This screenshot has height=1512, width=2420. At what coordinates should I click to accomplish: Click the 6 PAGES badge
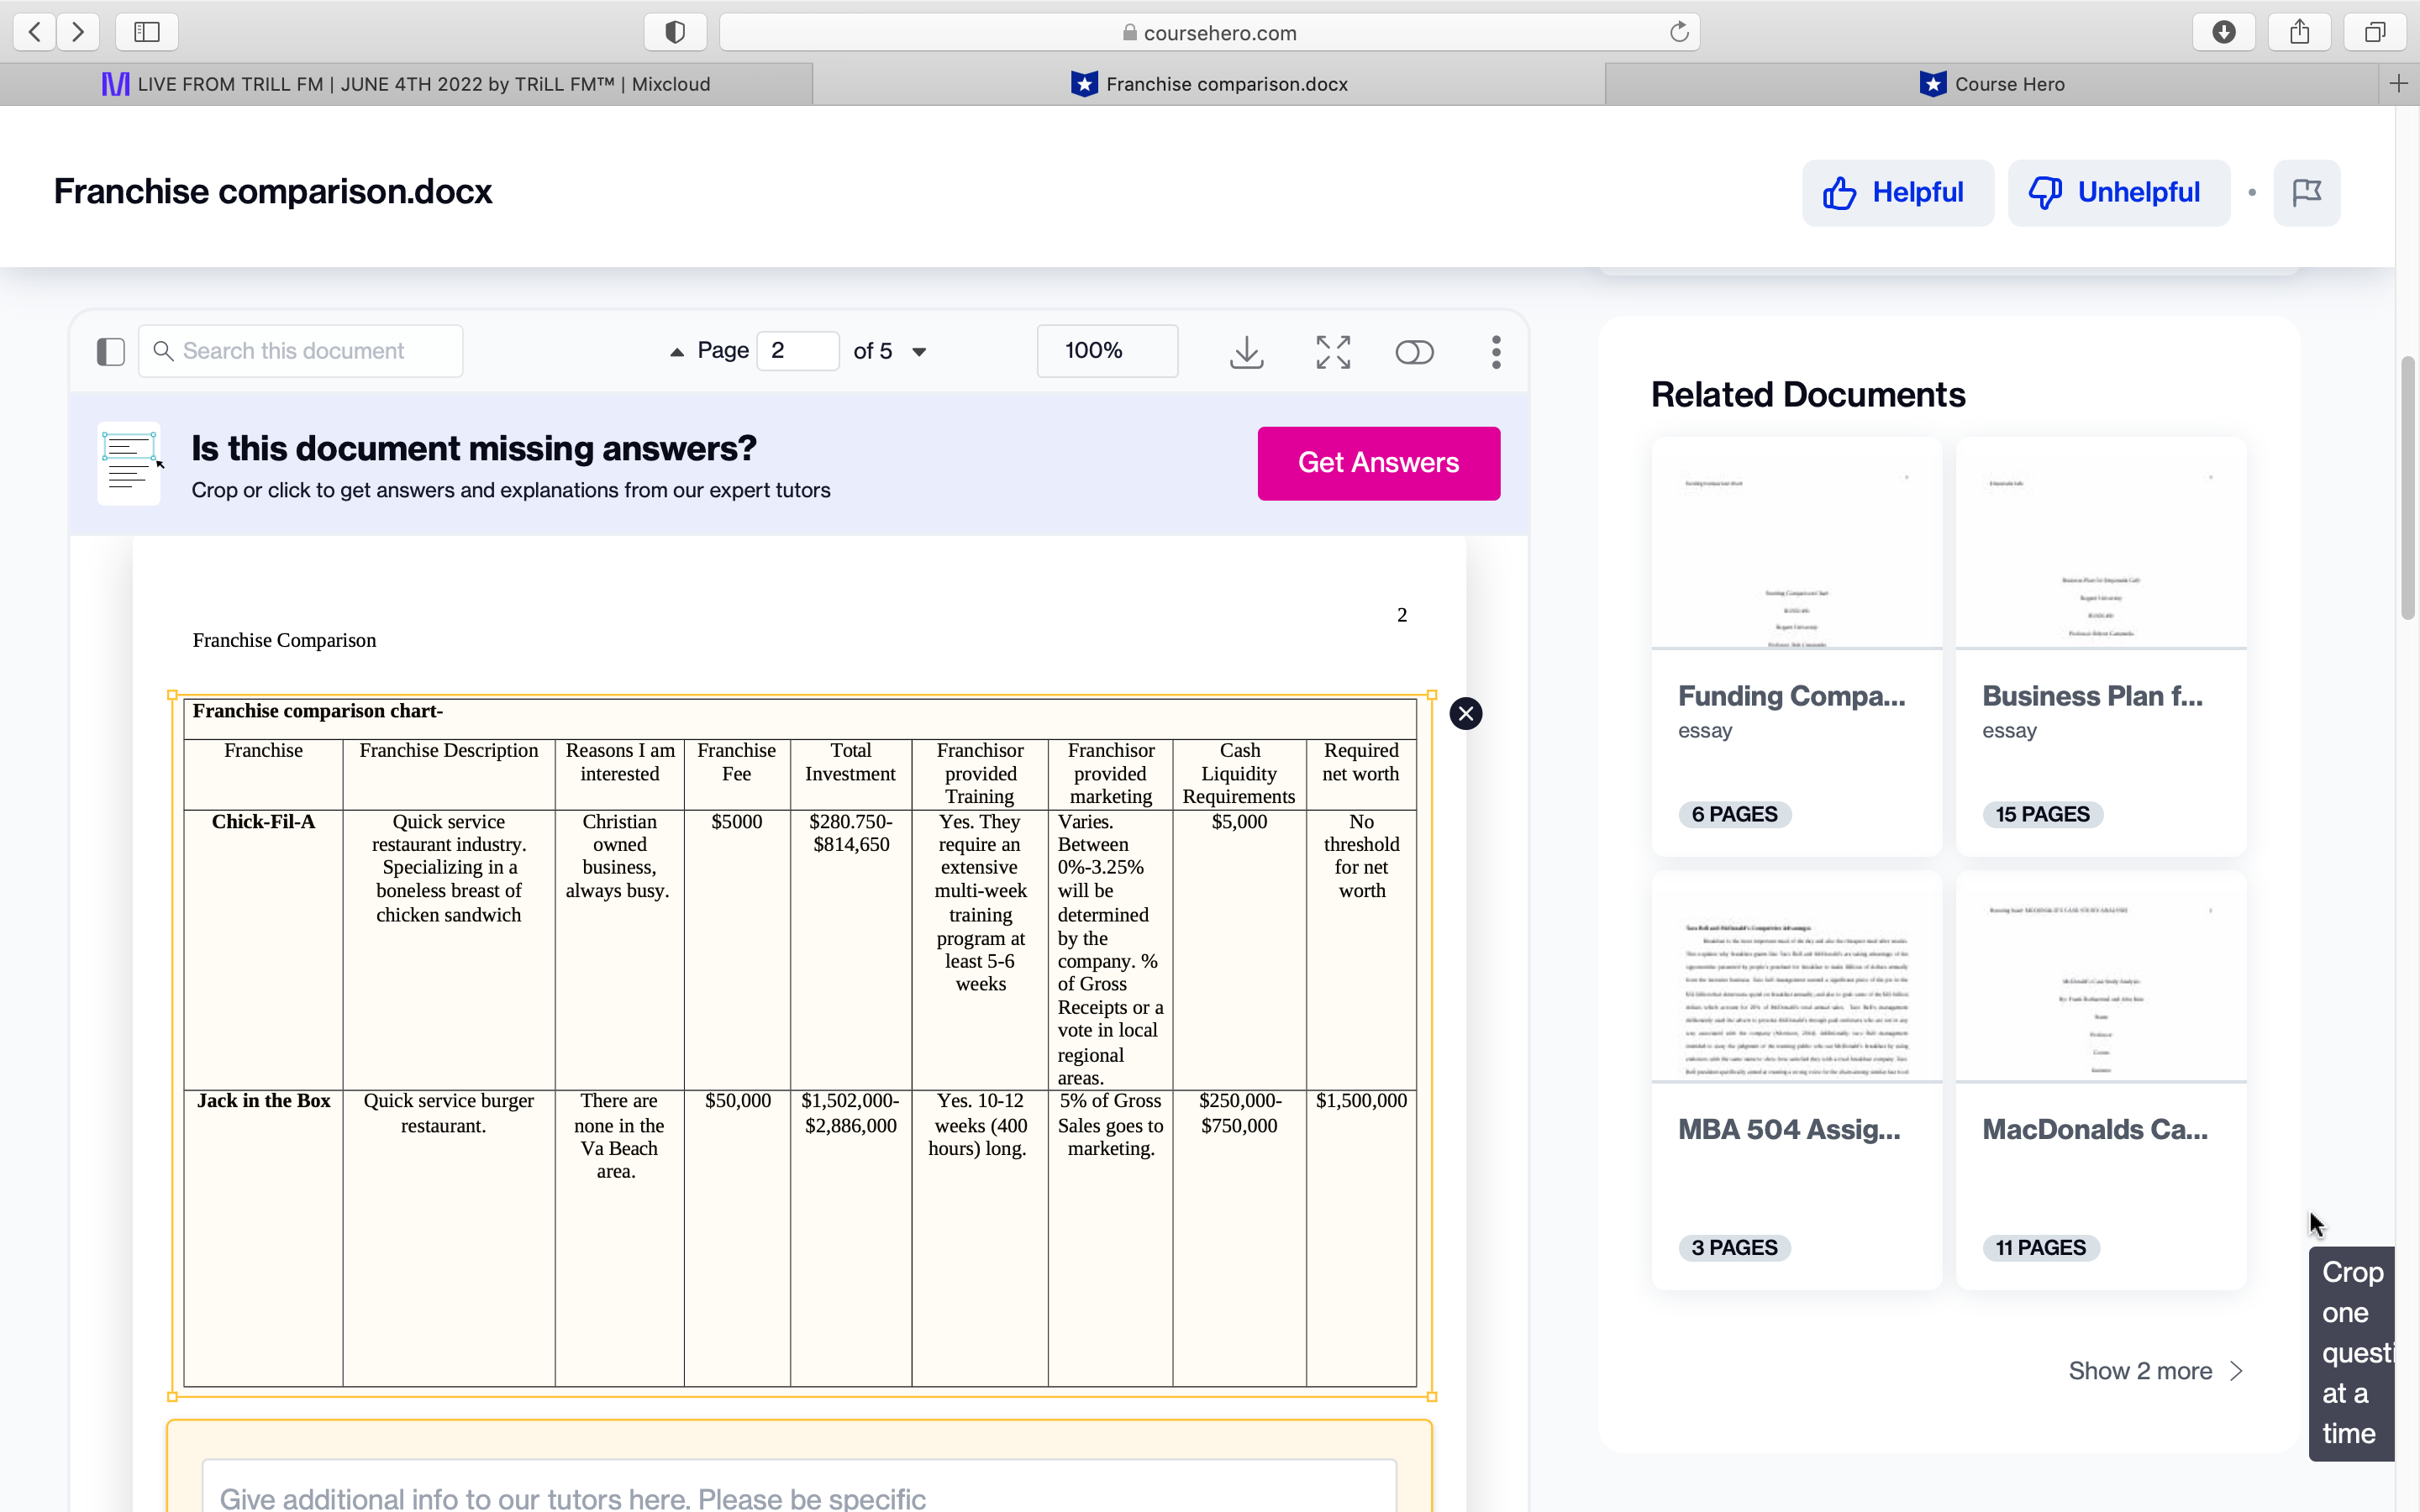(x=1734, y=814)
